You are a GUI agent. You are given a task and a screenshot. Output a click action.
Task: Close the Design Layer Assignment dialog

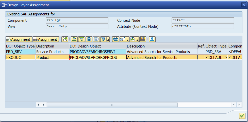click(x=244, y=5)
